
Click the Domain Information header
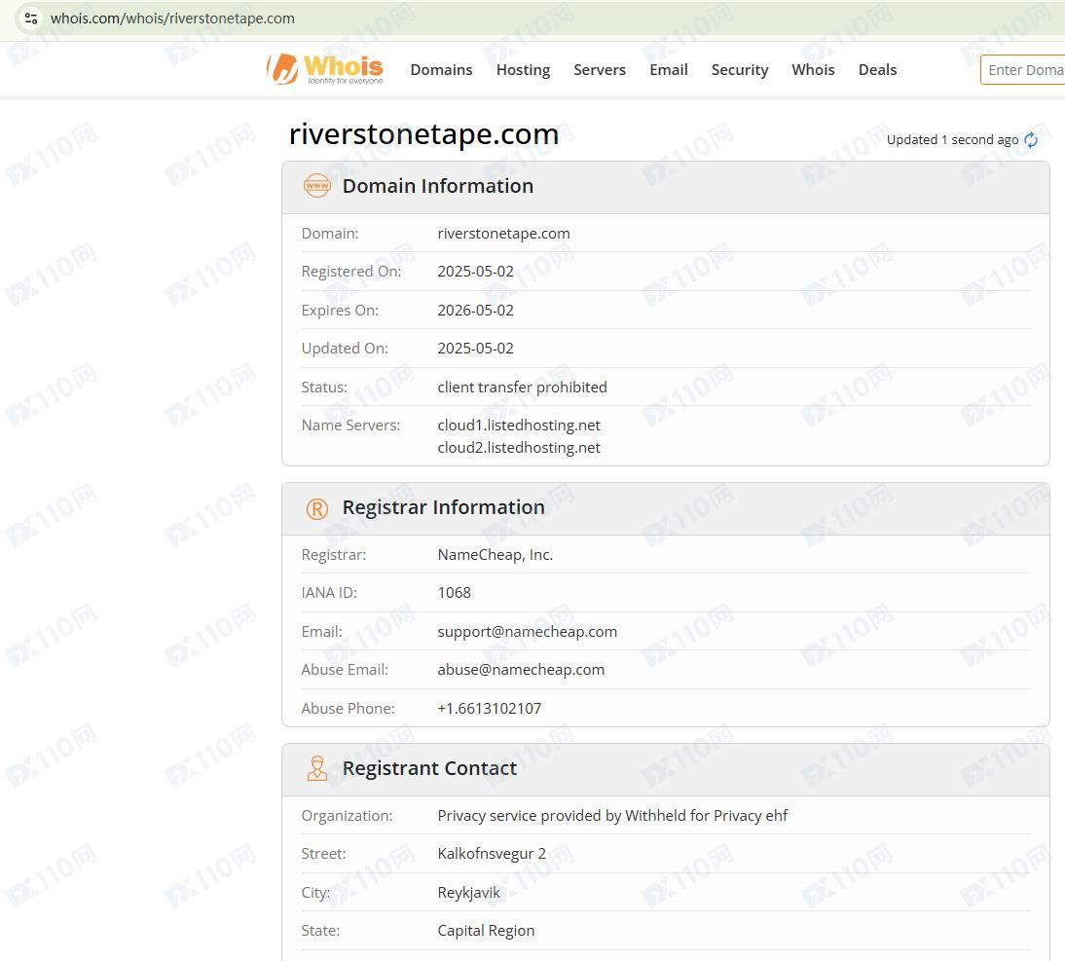point(438,186)
